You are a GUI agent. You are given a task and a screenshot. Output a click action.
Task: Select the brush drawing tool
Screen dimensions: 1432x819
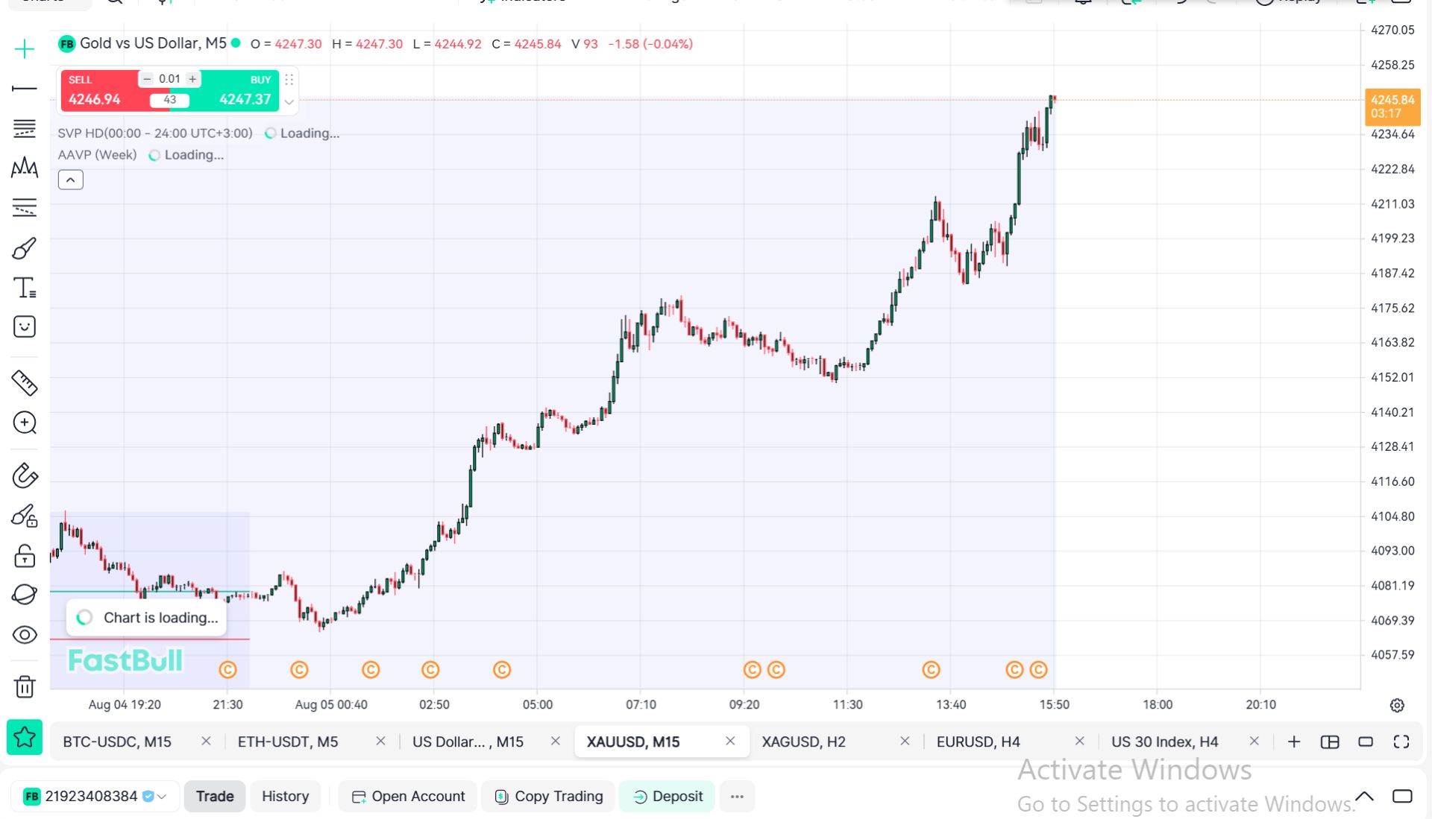point(25,248)
